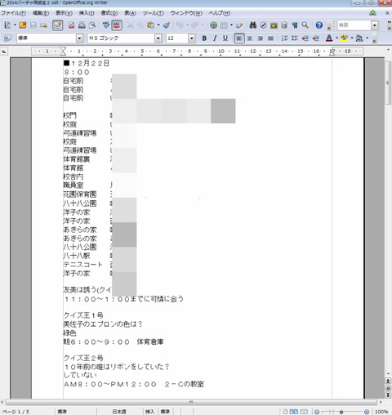Image resolution: width=392 pixels, height=415 pixels.
Task: Open the Font Color dropdown arrow
Action: coord(336,38)
